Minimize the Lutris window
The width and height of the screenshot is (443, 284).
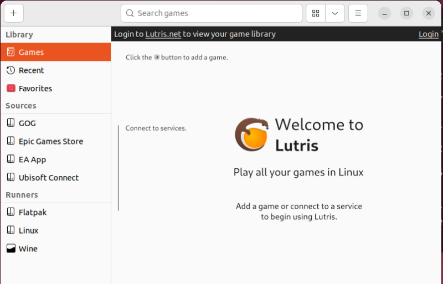(x=384, y=13)
